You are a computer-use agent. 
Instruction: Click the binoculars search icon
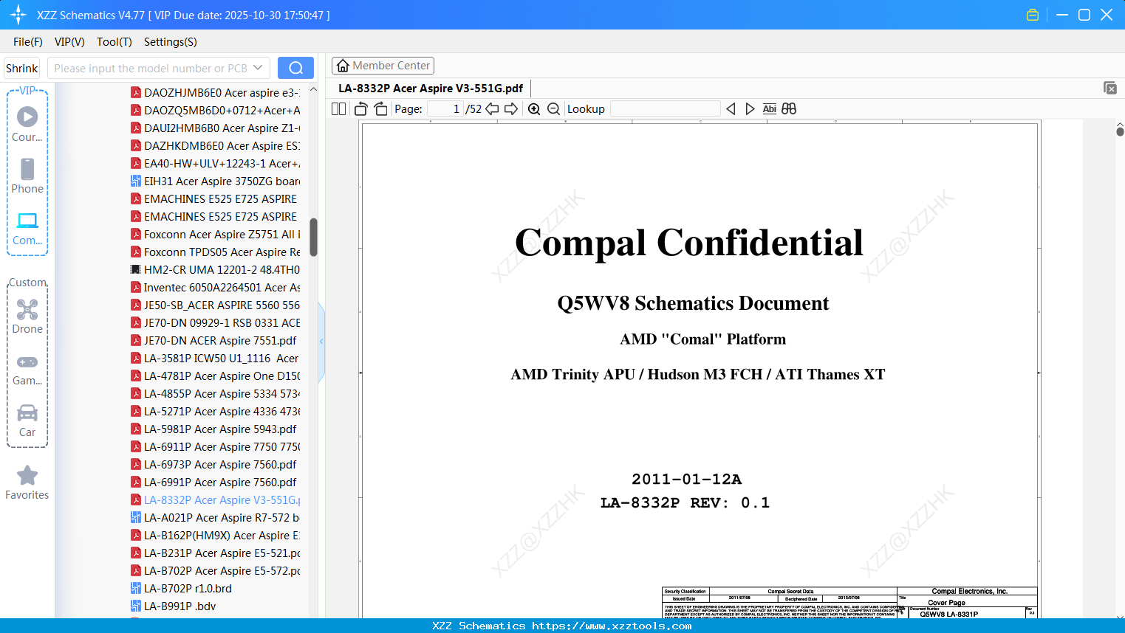click(x=789, y=109)
